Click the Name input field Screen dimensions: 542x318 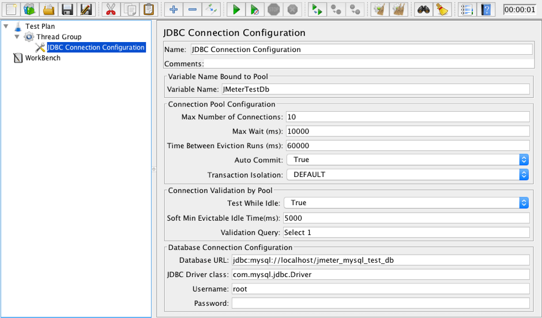[x=362, y=50]
